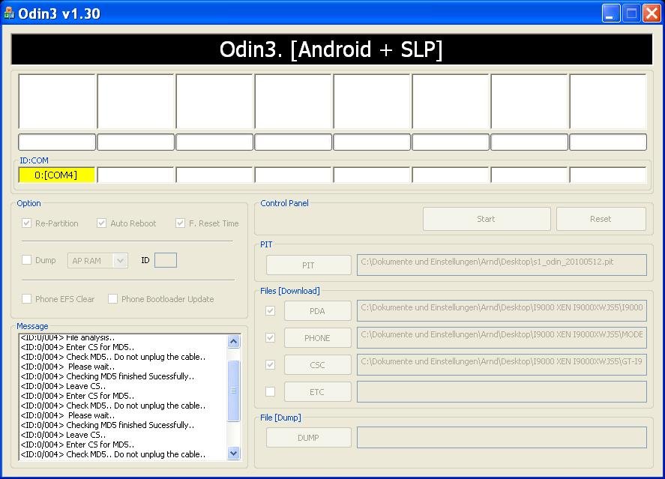Click the ID input box next to AP RAM
The height and width of the screenshot is (479, 665).
click(166, 260)
